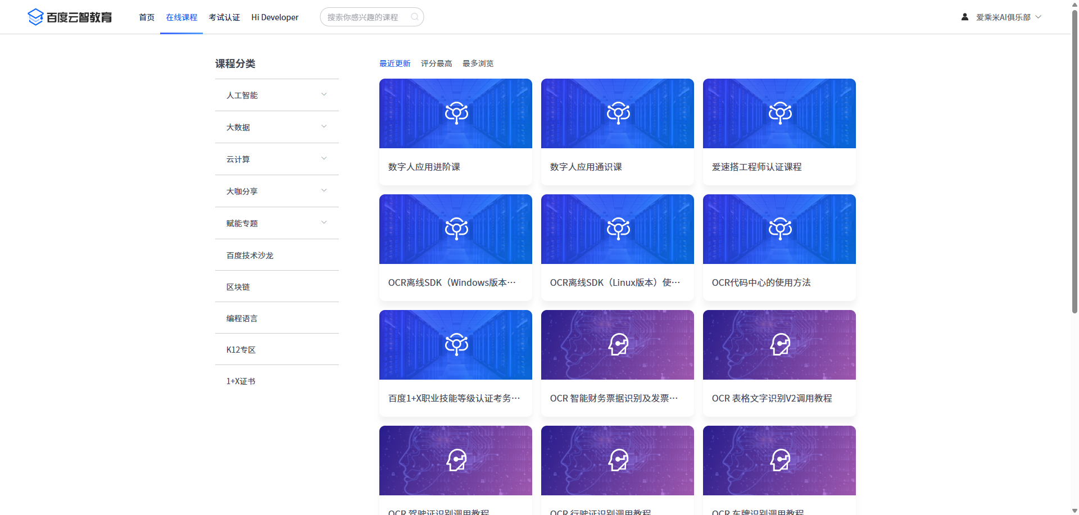This screenshot has width=1079, height=515.
Task: Open course title OCR离线SDK（Windows版本
Action: coord(452,282)
